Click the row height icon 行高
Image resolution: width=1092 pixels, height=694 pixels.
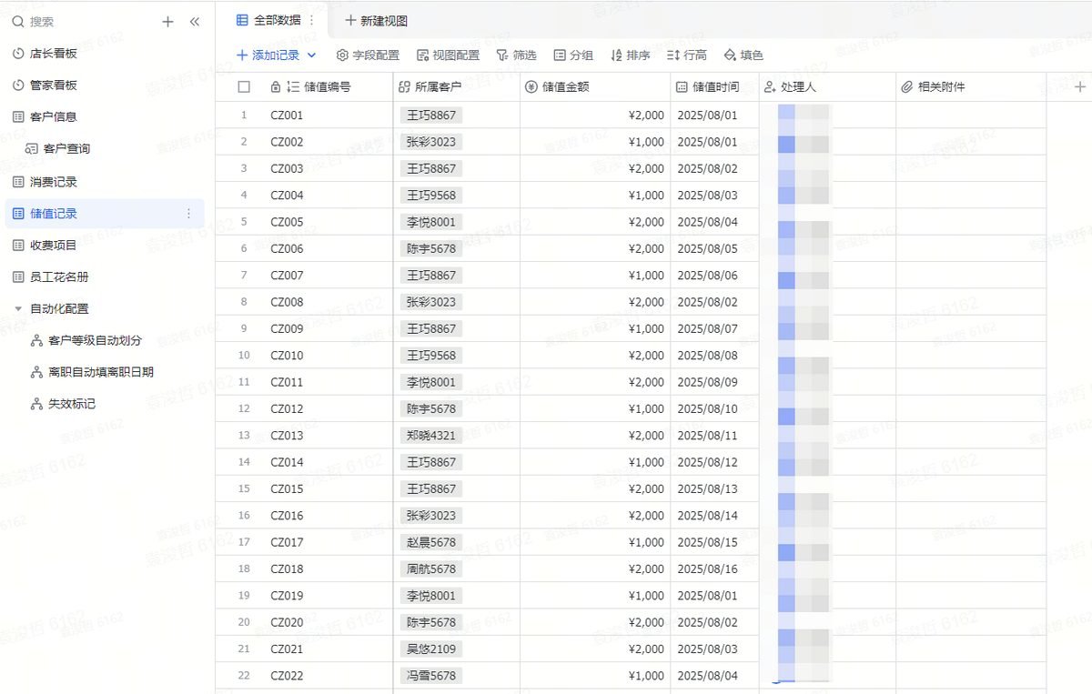tap(673, 55)
